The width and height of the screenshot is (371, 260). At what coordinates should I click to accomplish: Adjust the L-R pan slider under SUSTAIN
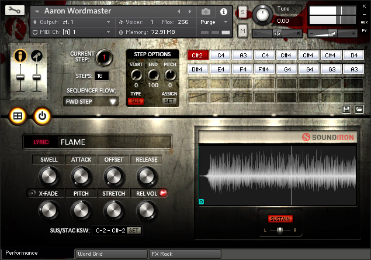(280, 230)
